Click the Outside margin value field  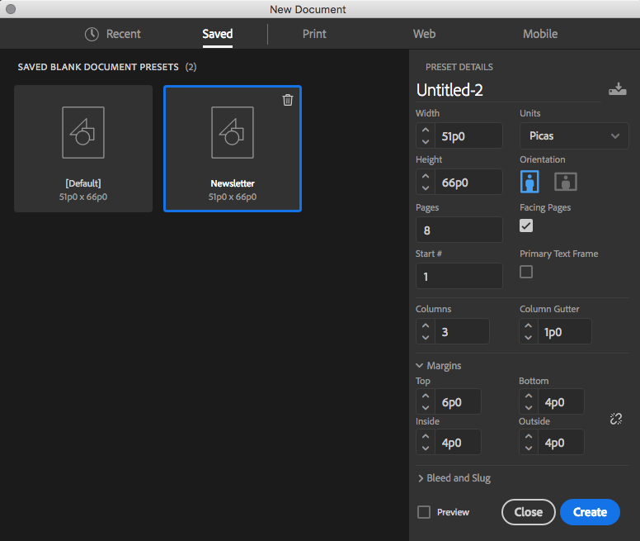click(x=561, y=442)
